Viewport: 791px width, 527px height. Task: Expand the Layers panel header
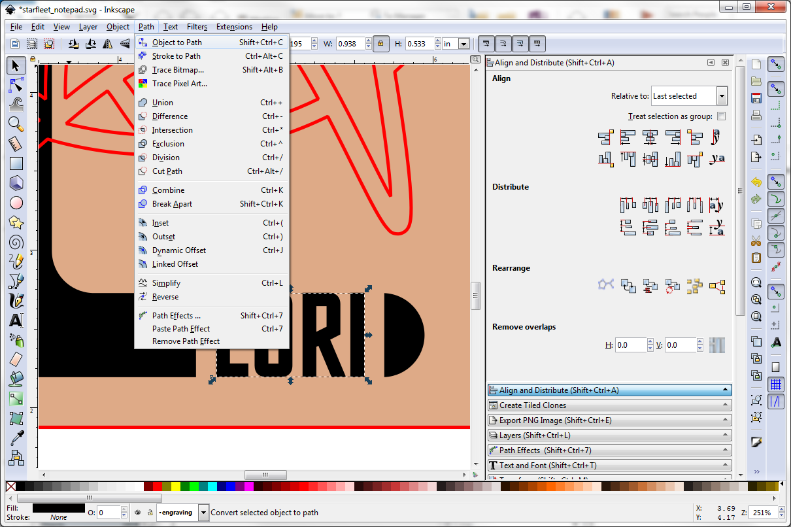click(609, 435)
